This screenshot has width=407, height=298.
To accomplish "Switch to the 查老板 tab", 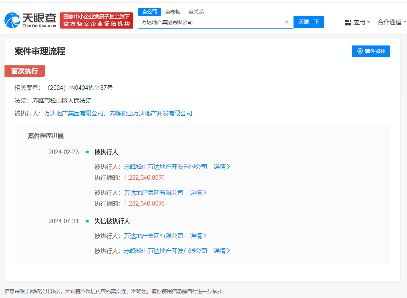I will coord(172,12).
